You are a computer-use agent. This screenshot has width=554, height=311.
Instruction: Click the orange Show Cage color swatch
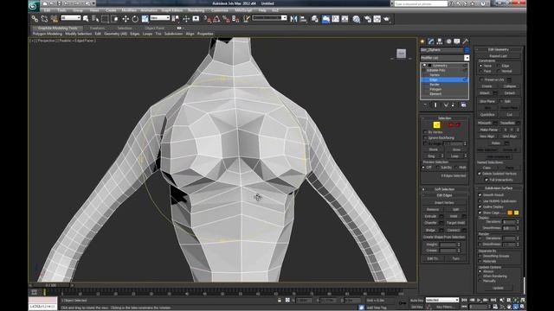pyautogui.click(x=510, y=213)
